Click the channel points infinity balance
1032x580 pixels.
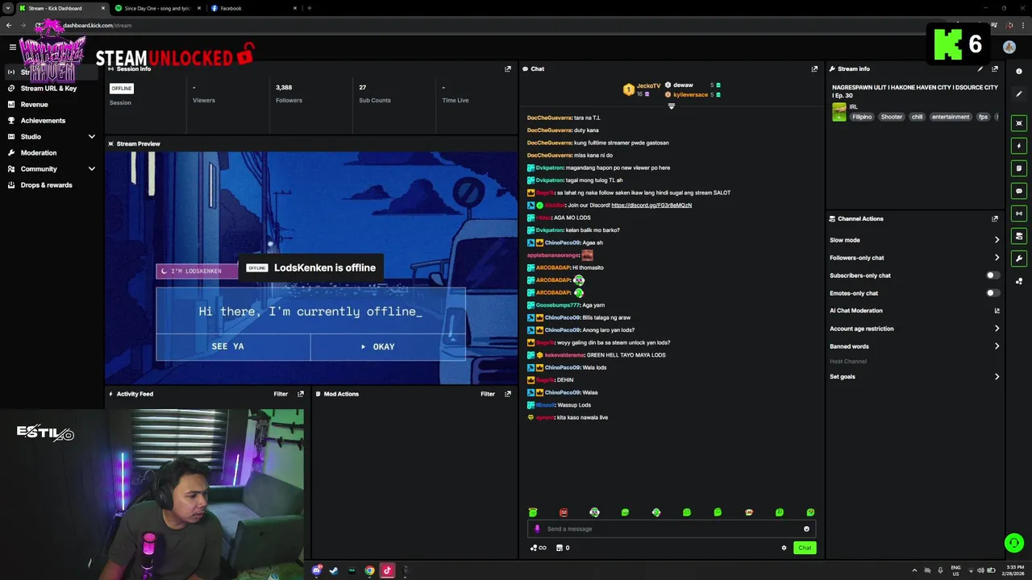coord(538,548)
